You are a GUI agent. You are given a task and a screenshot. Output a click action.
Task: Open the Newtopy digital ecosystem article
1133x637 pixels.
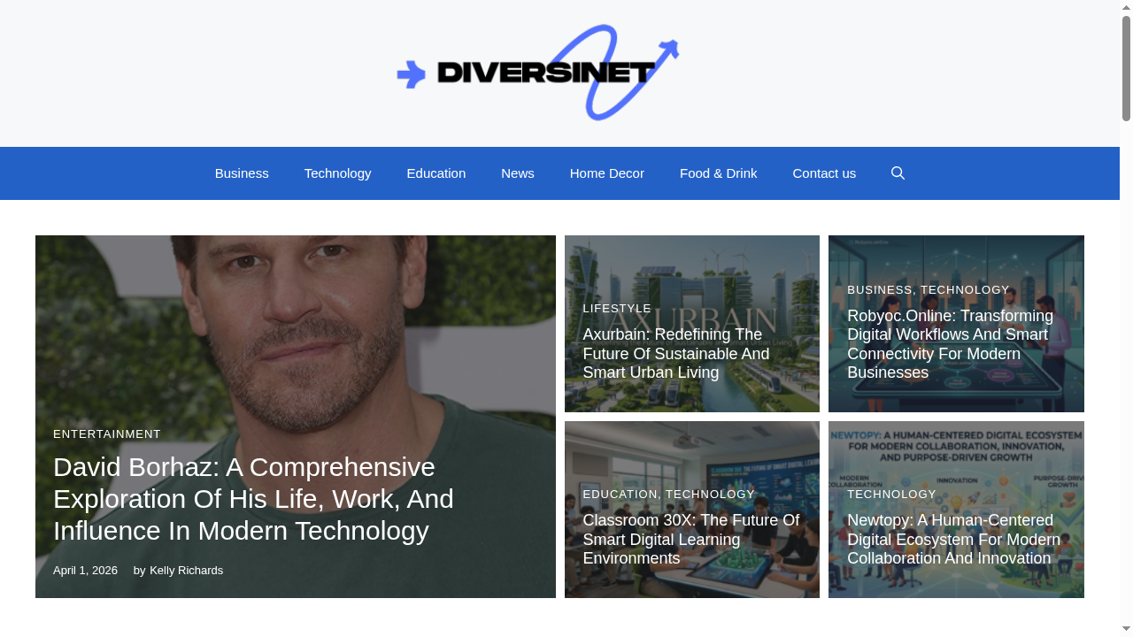953,539
